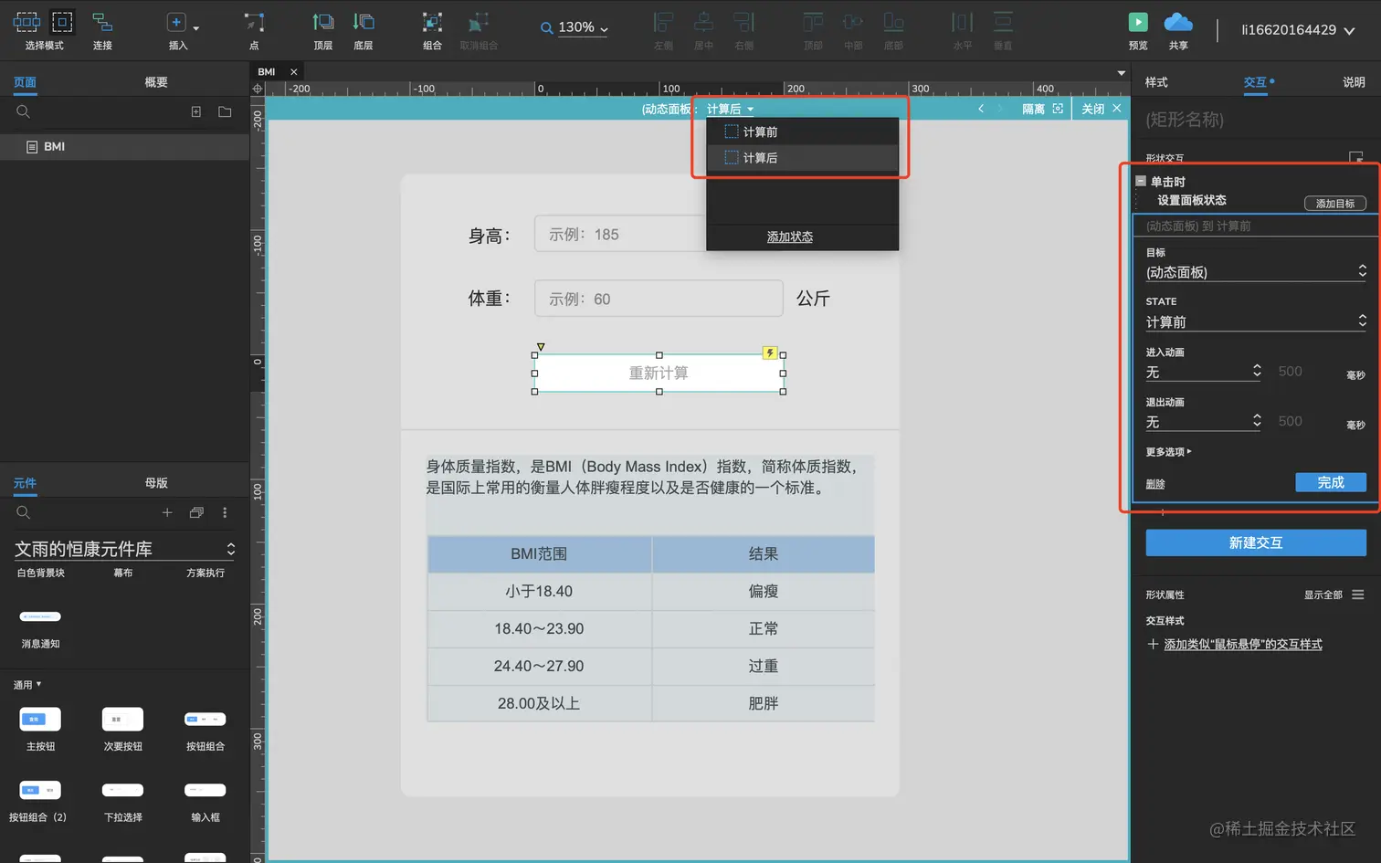The height and width of the screenshot is (863, 1381).
Task: Align bottom using the 底部 icon
Action: coord(893,22)
